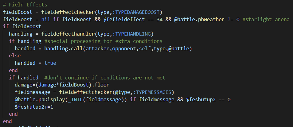Click the number 34 literal
This screenshot has width=293, height=127.
[x=160, y=19]
